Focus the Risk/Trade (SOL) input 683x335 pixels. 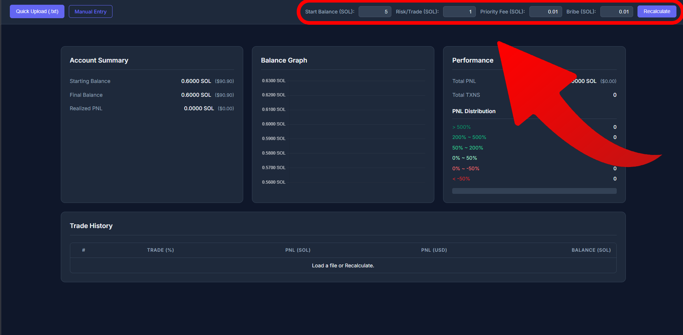[x=459, y=12]
